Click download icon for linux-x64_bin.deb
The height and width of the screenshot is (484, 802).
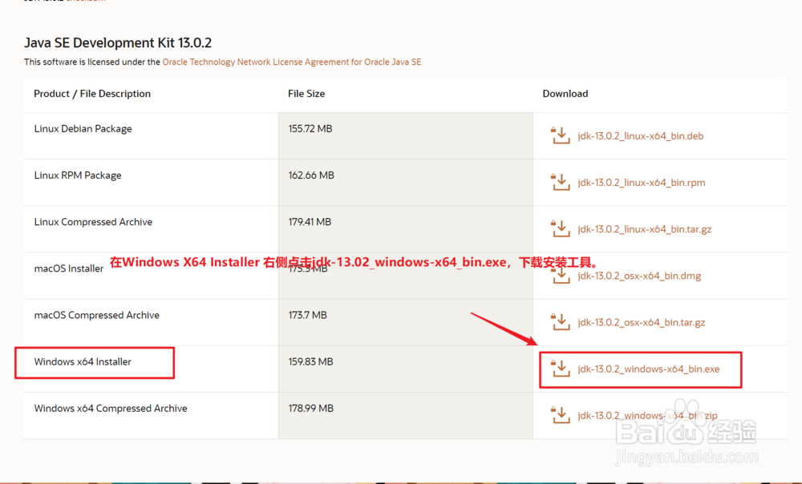tap(561, 135)
